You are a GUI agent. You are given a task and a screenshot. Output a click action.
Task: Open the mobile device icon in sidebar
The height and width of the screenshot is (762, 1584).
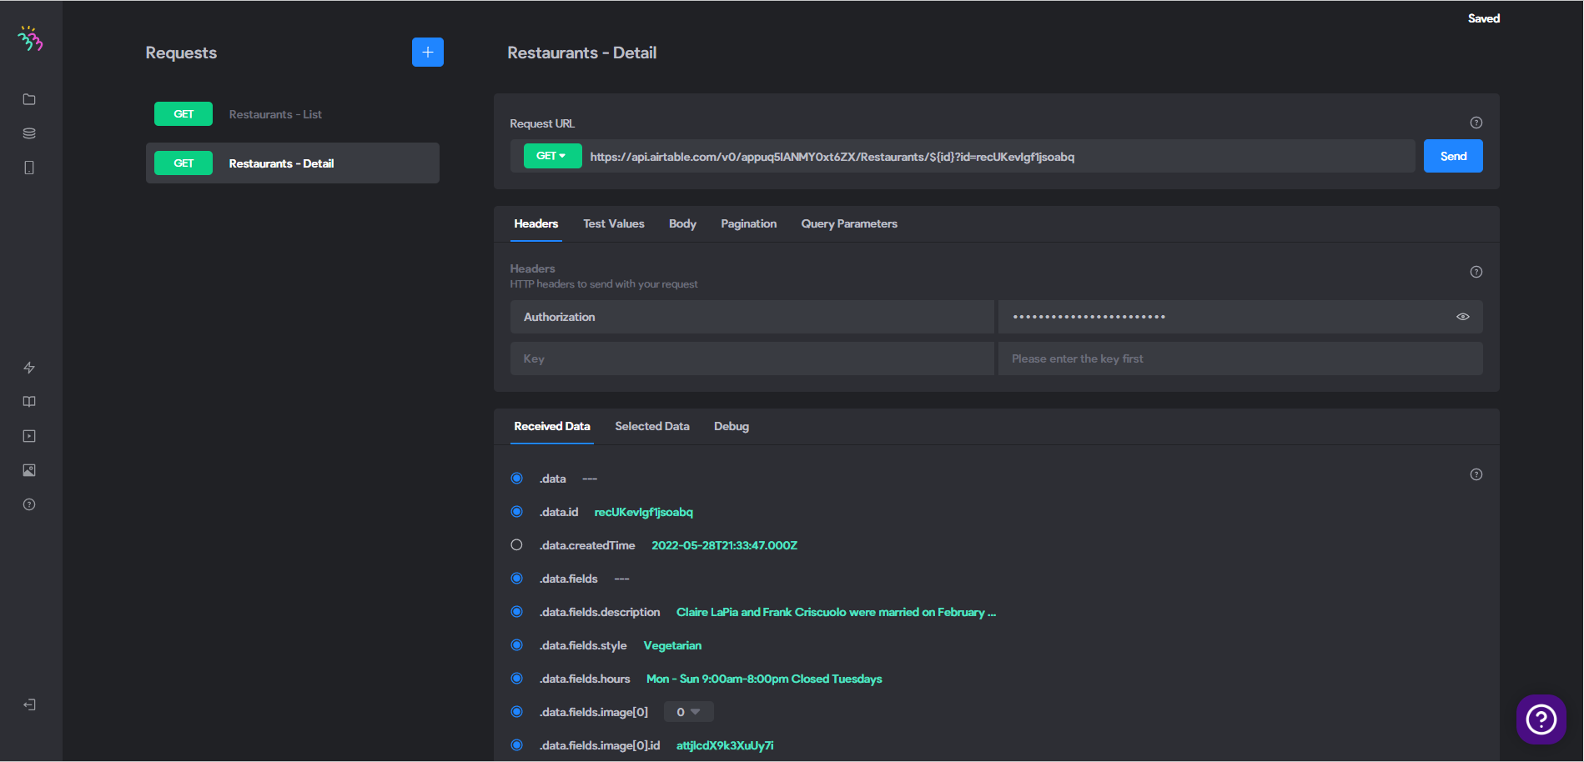click(x=29, y=168)
